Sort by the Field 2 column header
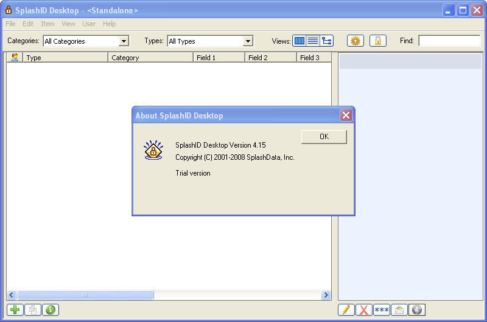The image size is (487, 322). tap(271, 57)
